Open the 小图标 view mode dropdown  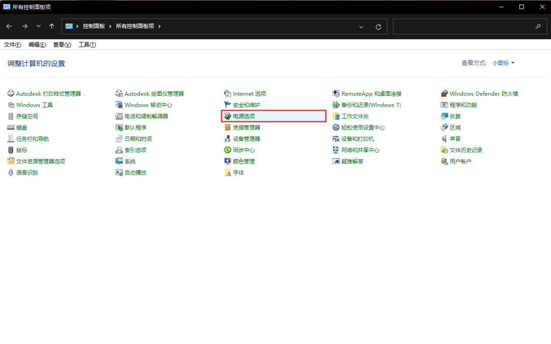503,63
